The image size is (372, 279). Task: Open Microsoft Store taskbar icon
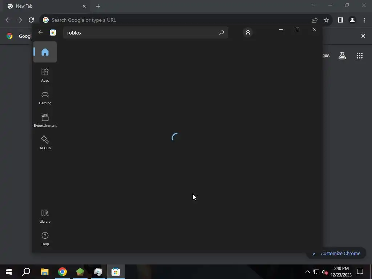tap(116, 272)
